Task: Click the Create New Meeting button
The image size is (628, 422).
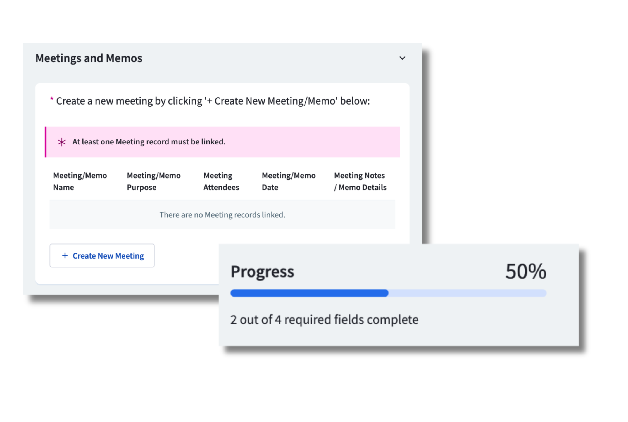Action: (102, 255)
